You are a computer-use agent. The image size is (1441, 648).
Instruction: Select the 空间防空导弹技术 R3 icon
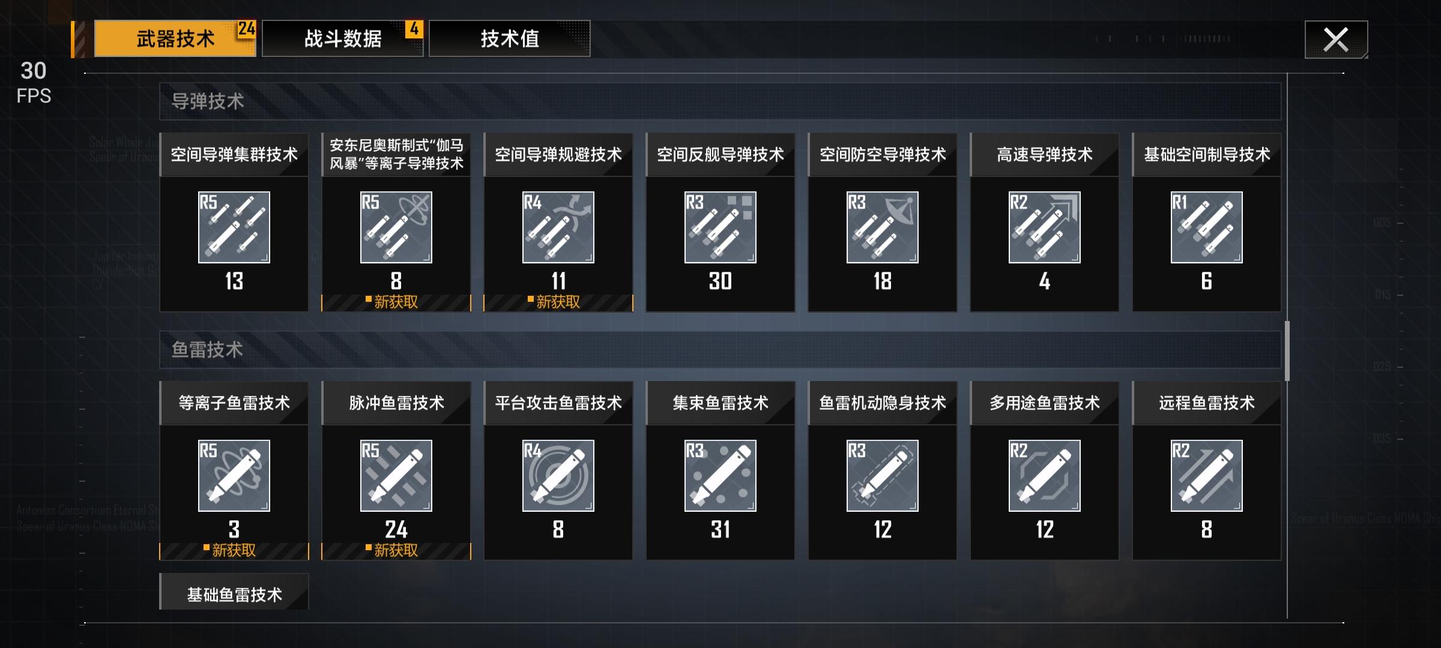[883, 227]
